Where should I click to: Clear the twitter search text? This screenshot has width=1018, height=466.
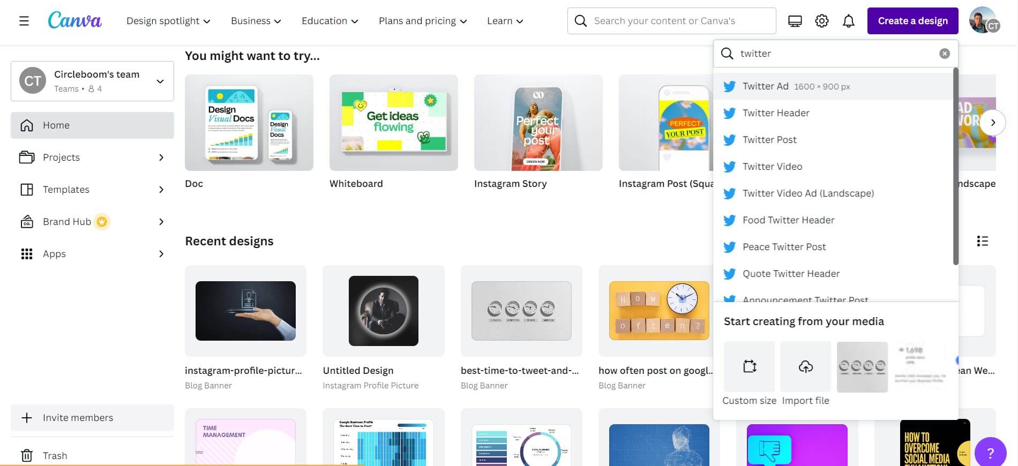945,54
